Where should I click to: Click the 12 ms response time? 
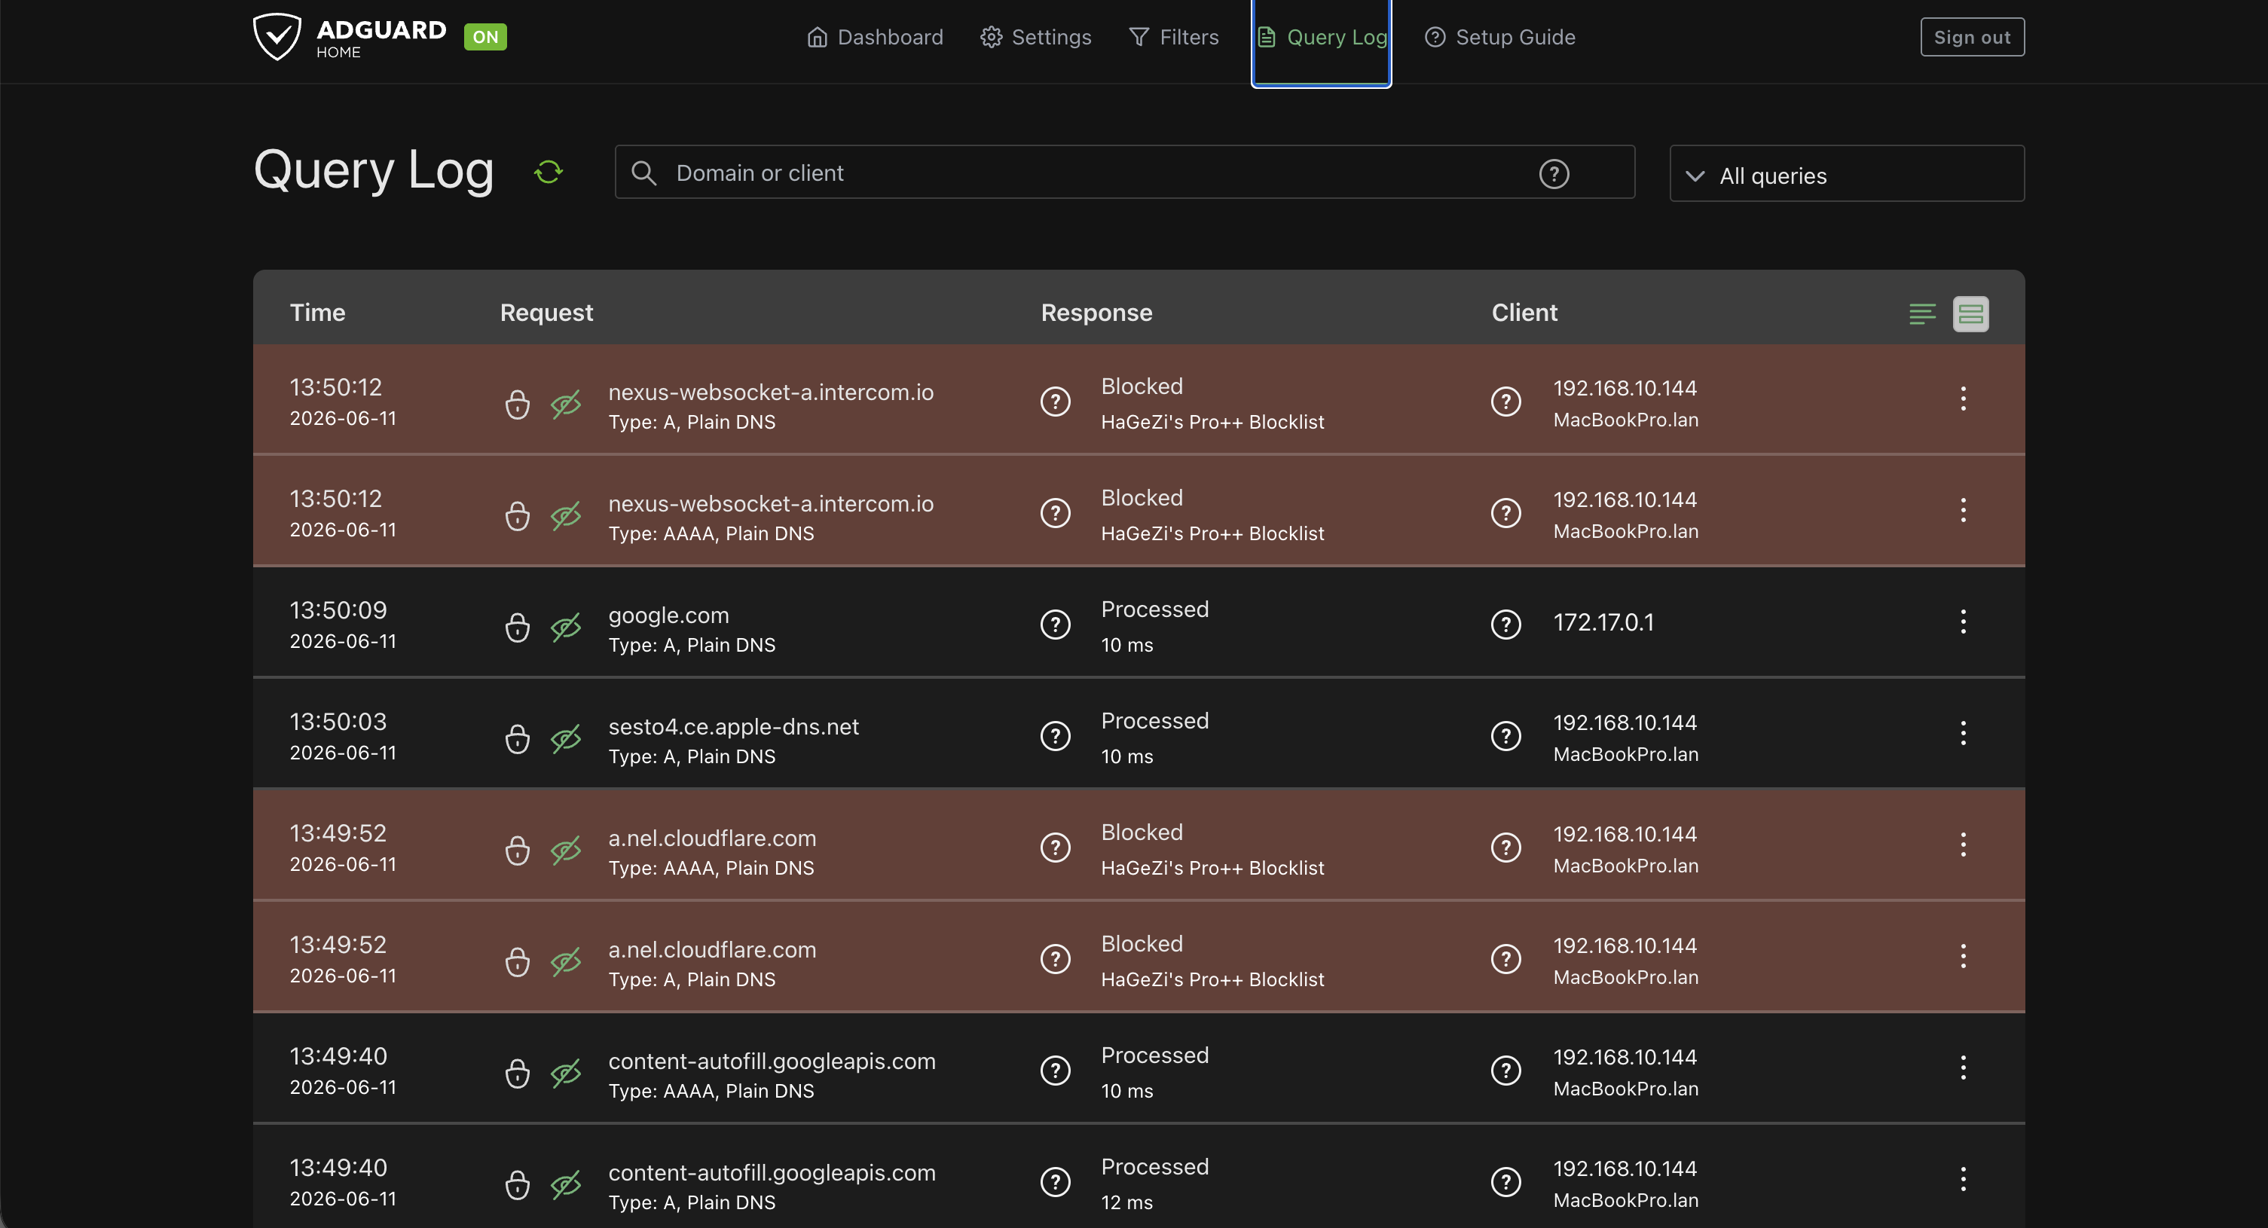pyautogui.click(x=1126, y=1202)
